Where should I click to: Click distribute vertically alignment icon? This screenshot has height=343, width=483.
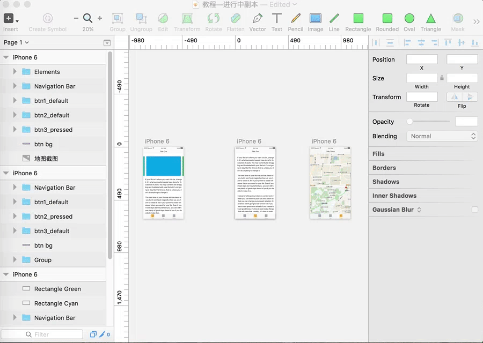(x=390, y=43)
